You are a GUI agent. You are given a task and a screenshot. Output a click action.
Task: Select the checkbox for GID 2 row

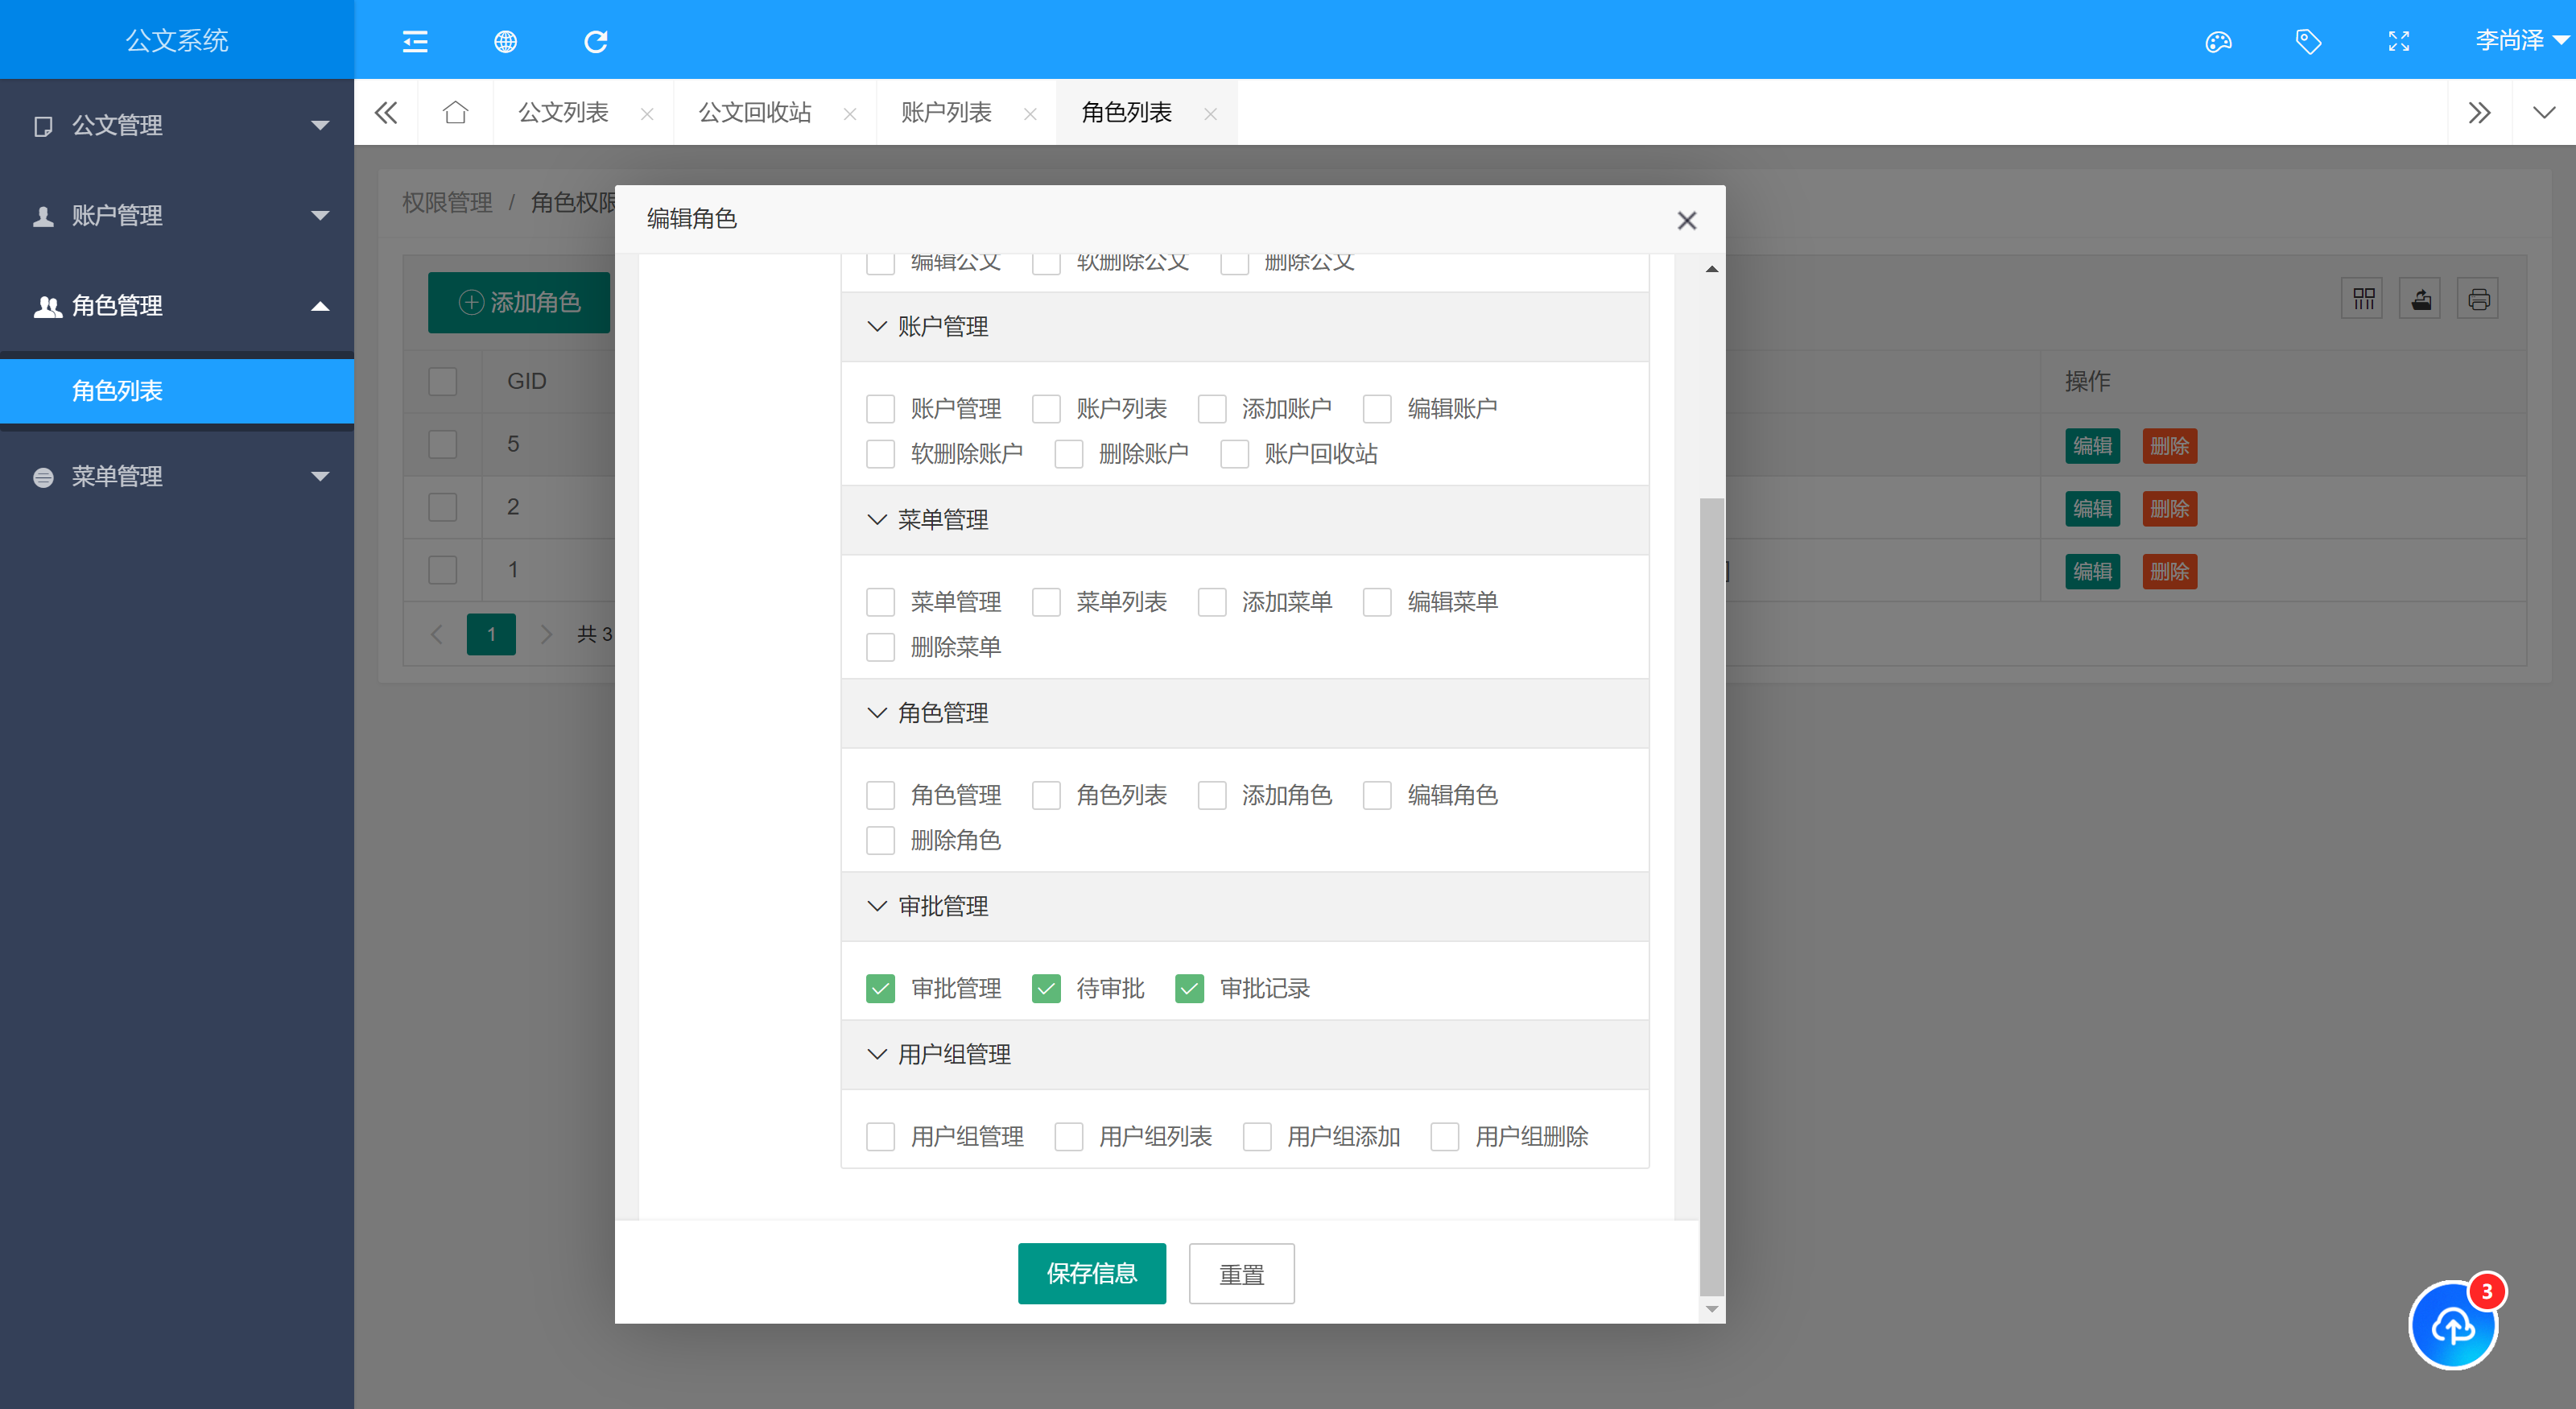(442, 507)
